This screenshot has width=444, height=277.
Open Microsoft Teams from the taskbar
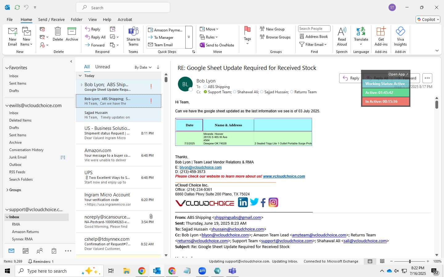[x=232, y=271]
